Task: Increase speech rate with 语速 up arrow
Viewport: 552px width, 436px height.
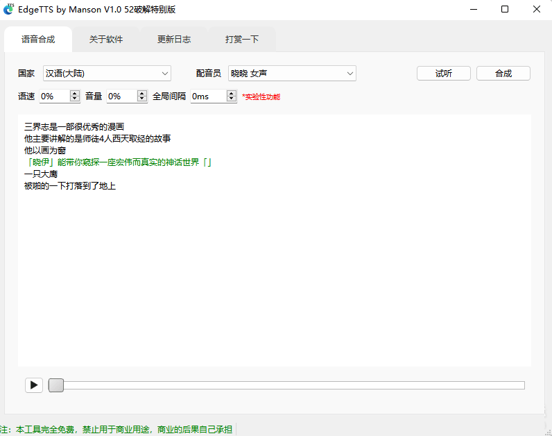Action: point(75,93)
